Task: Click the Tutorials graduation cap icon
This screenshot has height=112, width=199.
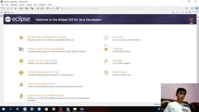Action: 106,49
